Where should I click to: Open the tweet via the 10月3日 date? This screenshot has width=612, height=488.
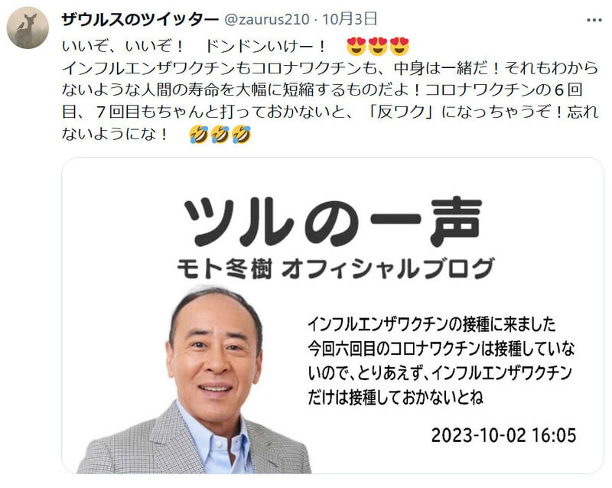(350, 19)
